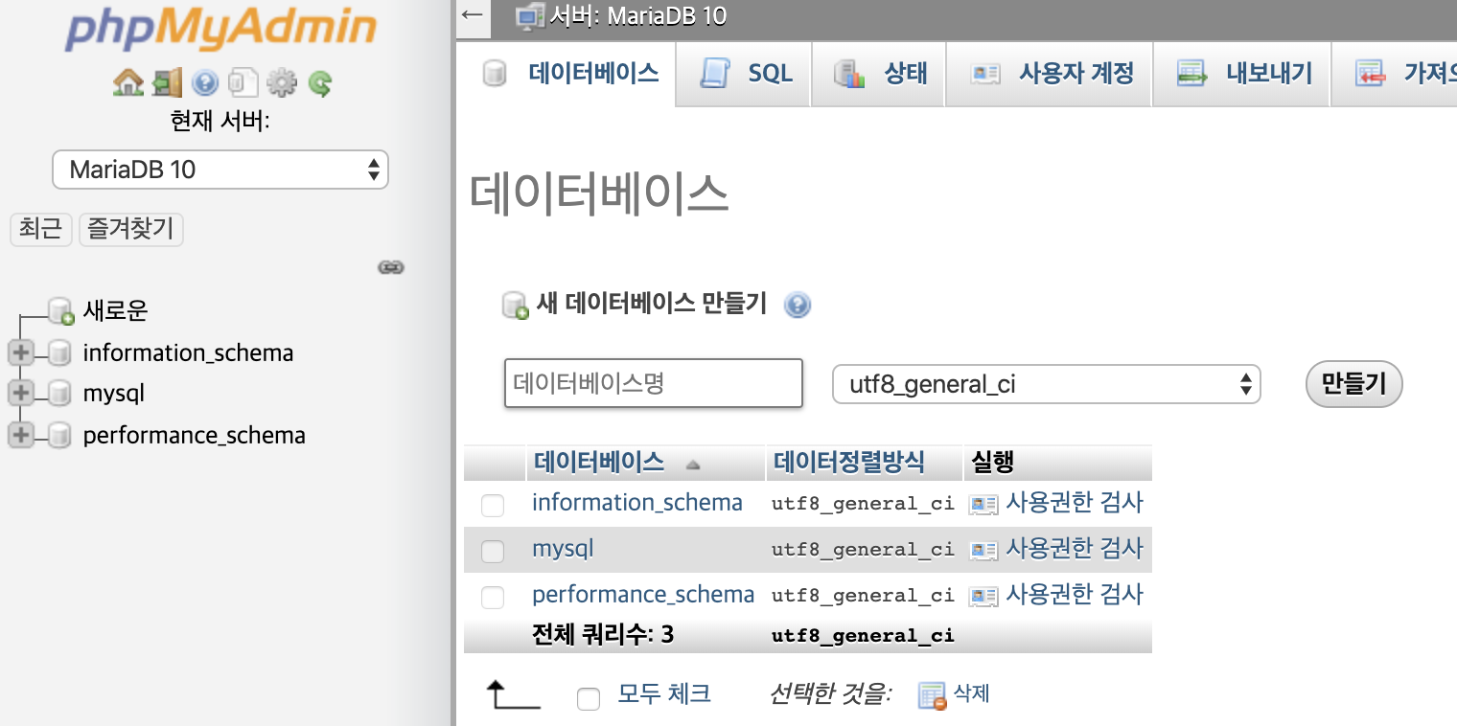Select 새로운 in the navigation tree
This screenshot has height=726, width=1457.
[x=116, y=311]
